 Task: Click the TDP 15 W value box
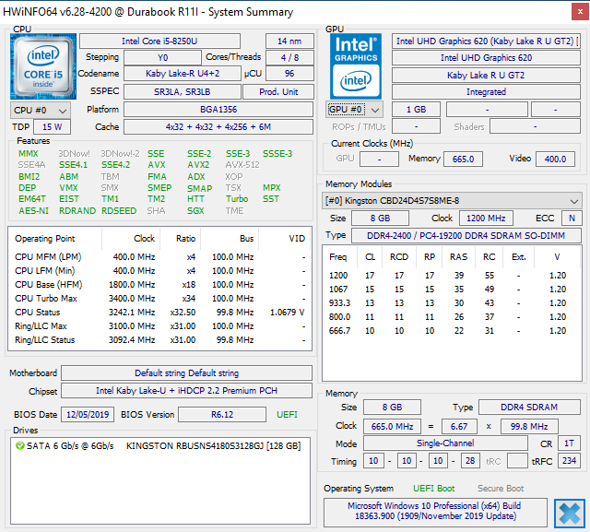[x=53, y=126]
